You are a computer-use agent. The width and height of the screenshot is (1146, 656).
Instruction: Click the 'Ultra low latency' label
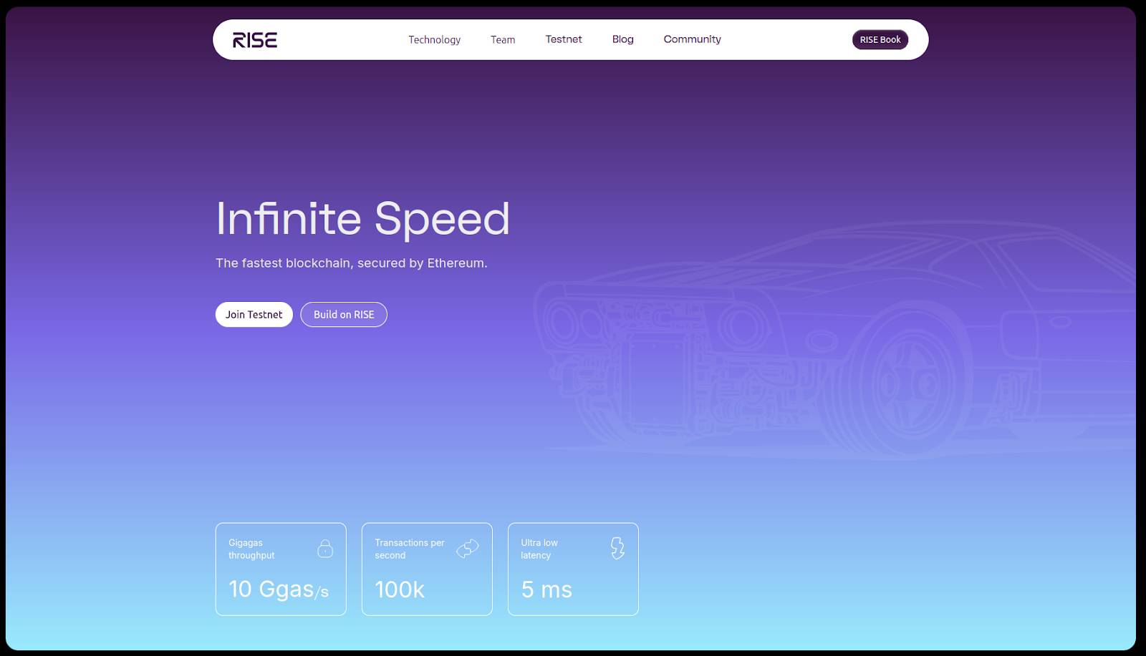539,549
